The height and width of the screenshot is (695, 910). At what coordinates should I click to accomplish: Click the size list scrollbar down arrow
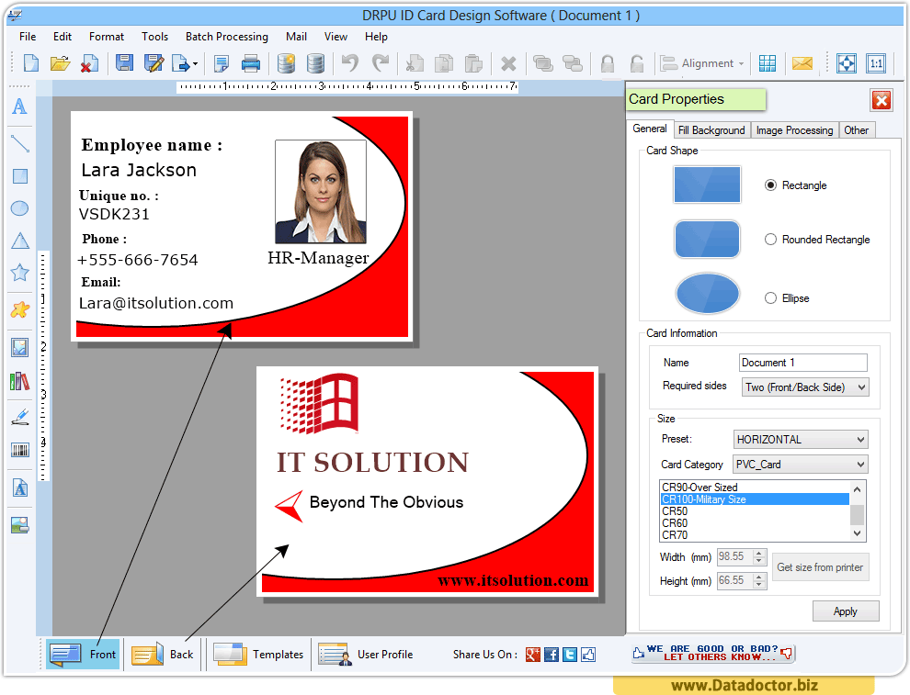pyautogui.click(x=858, y=533)
